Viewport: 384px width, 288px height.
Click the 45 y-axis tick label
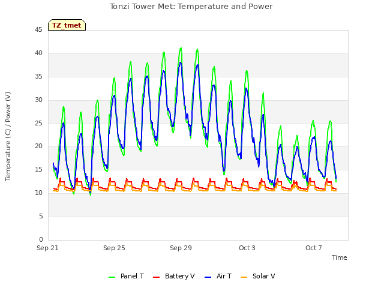click(38, 30)
